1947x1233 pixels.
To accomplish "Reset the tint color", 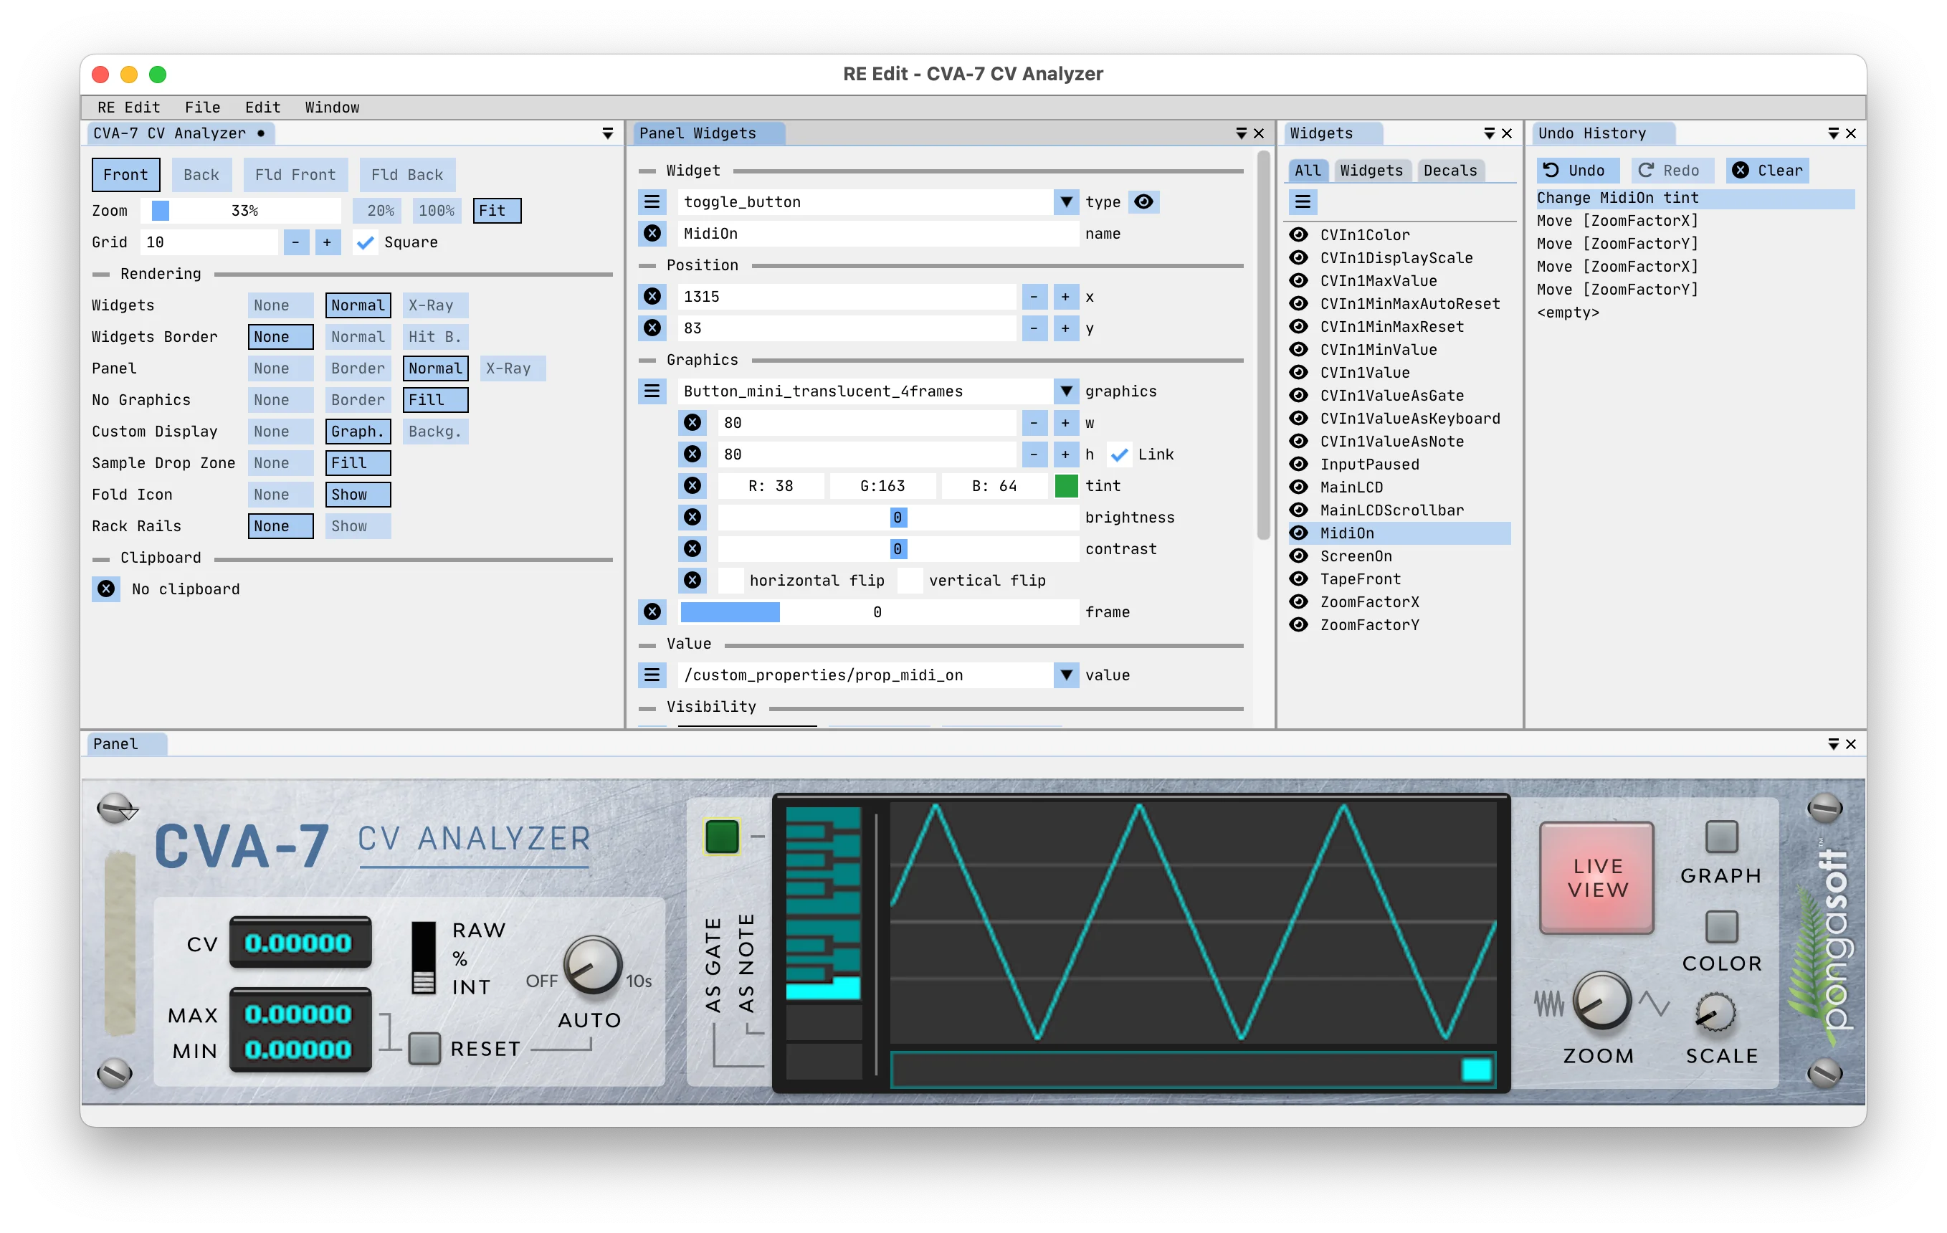I will point(692,486).
